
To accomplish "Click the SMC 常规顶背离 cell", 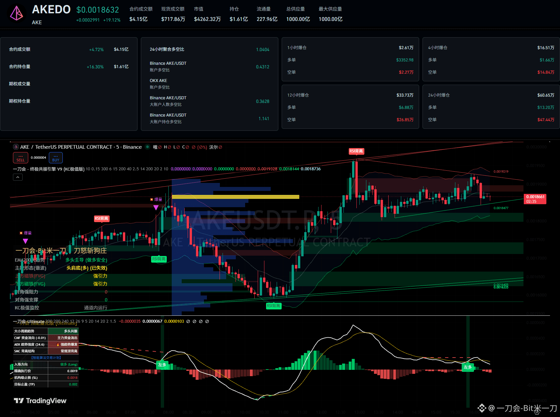I will 63,351.
